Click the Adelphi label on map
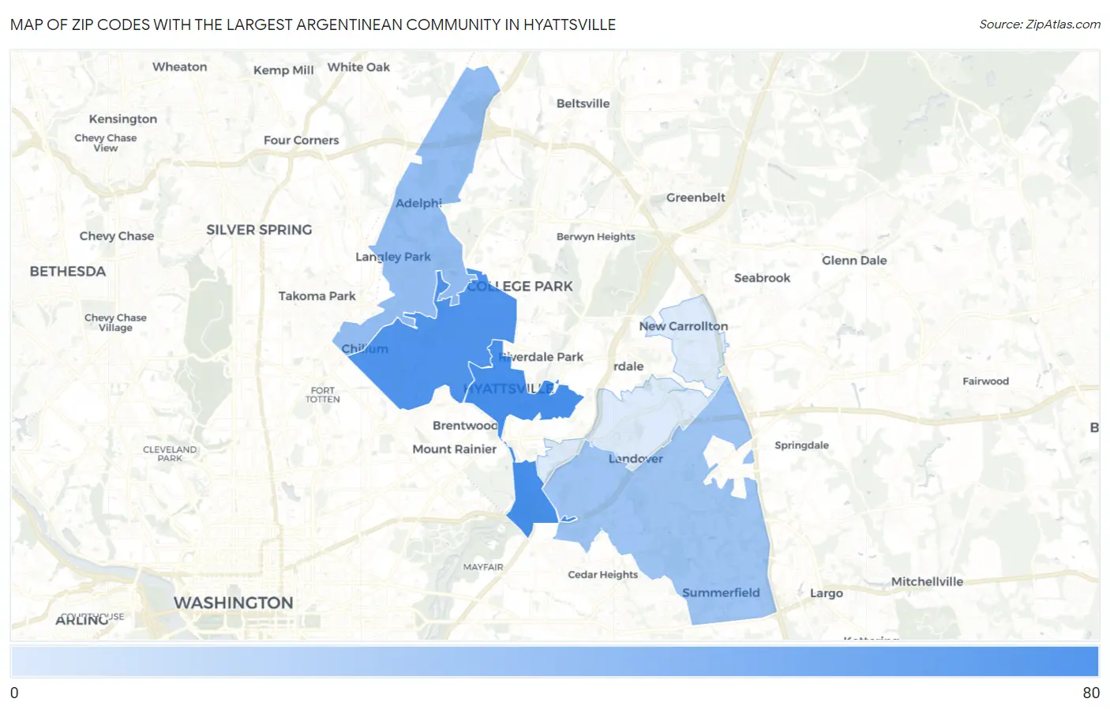The width and height of the screenshot is (1110, 710). coord(418,203)
